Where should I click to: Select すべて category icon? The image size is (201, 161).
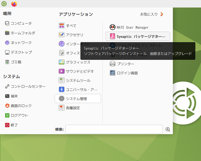tap(62, 25)
